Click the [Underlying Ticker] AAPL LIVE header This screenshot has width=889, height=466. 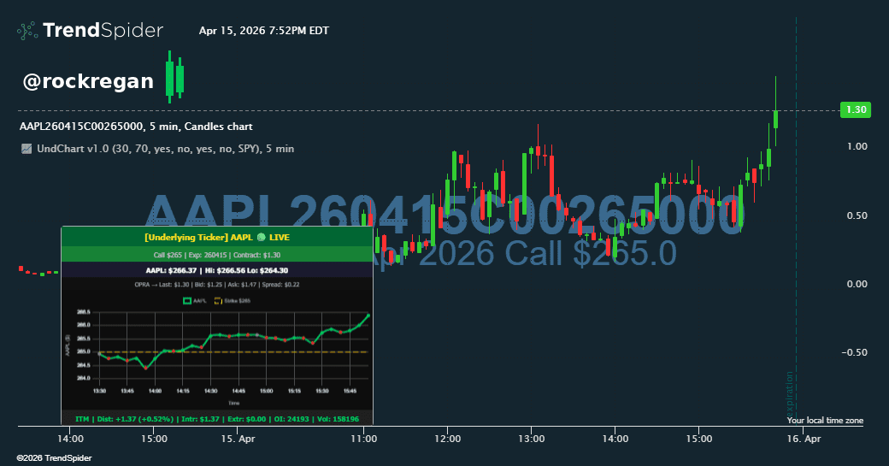217,238
